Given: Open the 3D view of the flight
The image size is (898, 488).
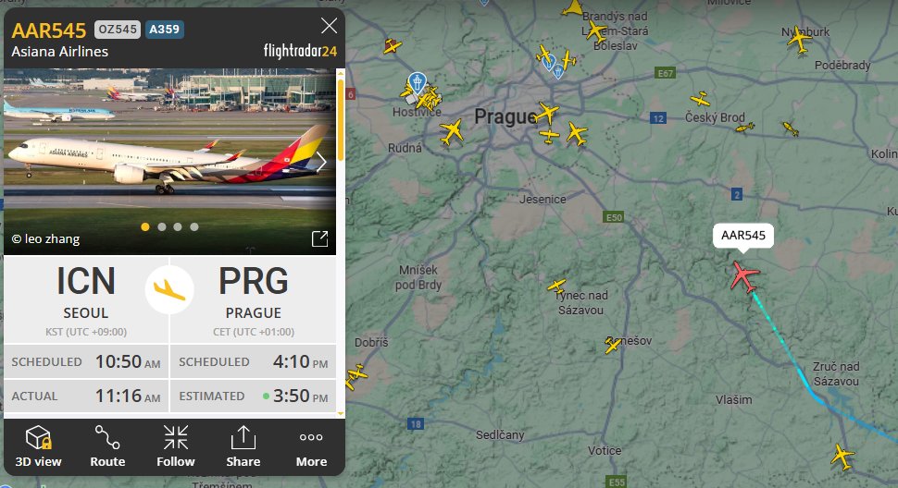Looking at the screenshot, I should (38, 446).
